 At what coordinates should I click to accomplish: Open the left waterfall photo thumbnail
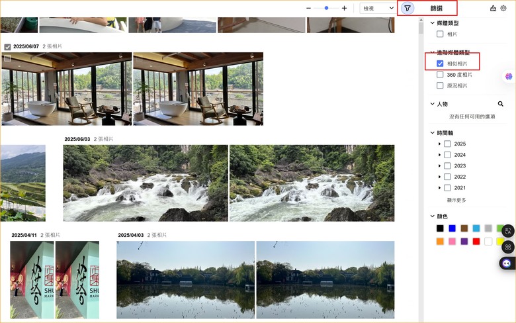(x=146, y=183)
